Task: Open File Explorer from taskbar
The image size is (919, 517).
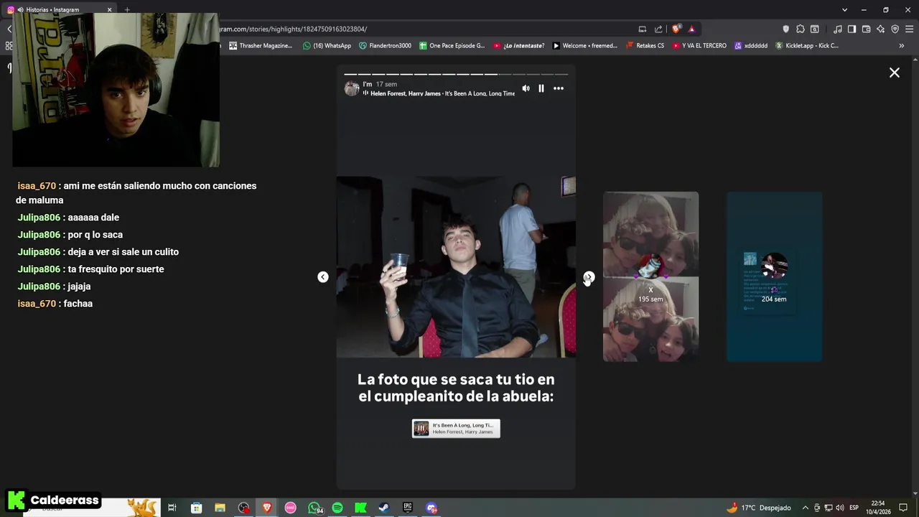Action: pos(220,508)
